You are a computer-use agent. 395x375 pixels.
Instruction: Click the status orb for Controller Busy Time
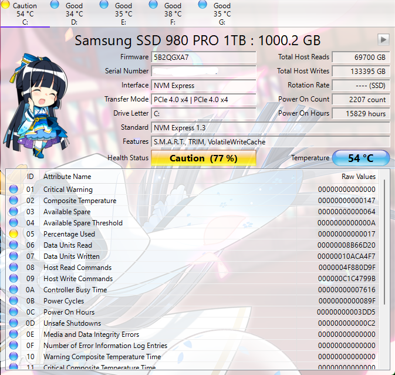[13, 290]
